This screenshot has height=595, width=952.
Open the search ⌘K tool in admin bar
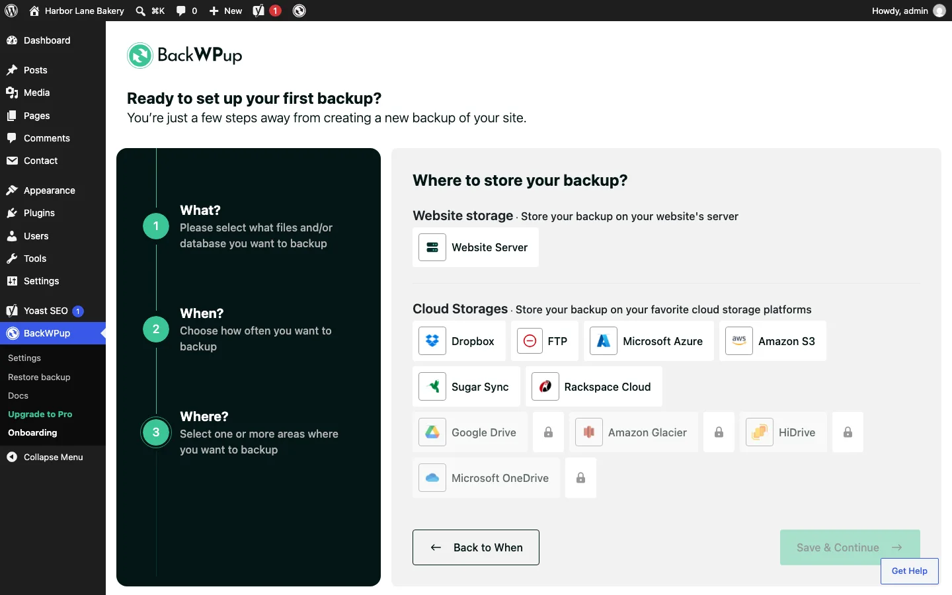[150, 11]
